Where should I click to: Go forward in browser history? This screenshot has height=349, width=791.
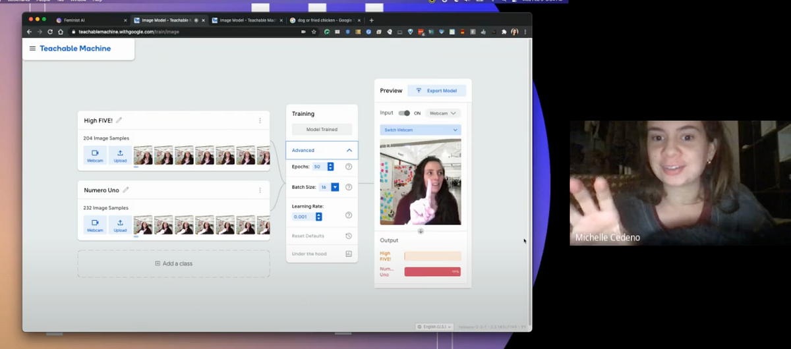click(40, 32)
